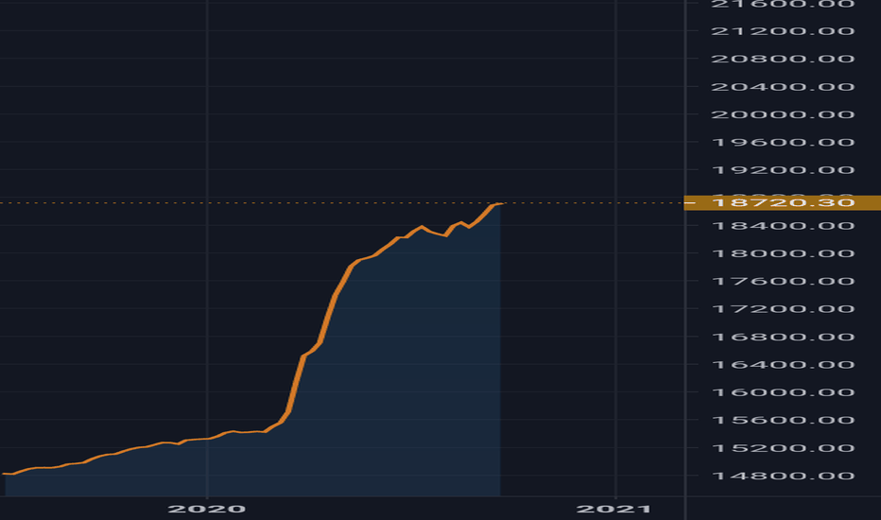Click the 16000.00 price axis label
This screenshot has width=881, height=520.
783,392
